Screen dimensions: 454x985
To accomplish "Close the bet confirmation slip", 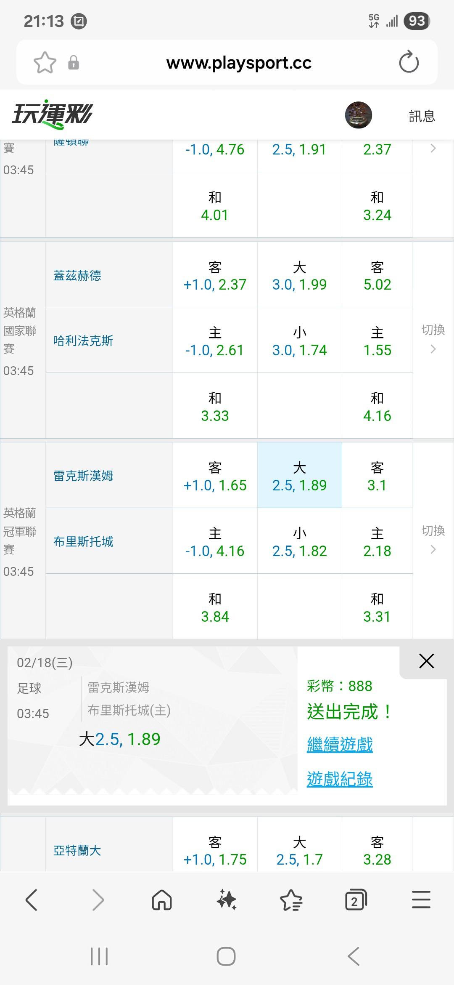I will click(426, 661).
